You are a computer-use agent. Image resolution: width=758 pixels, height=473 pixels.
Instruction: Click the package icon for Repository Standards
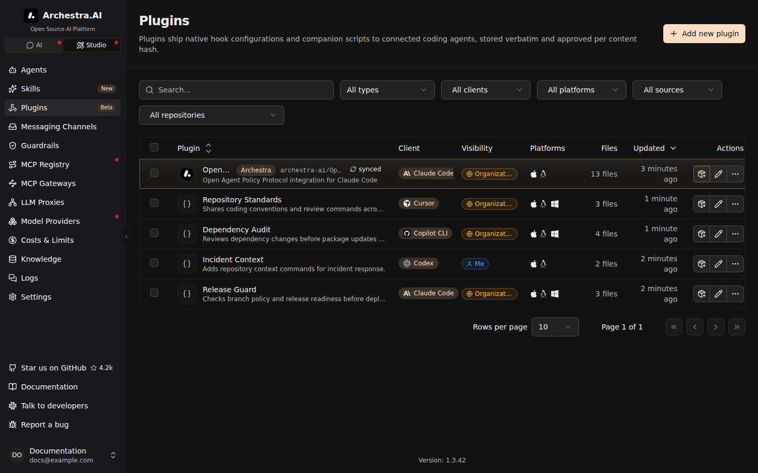[x=702, y=204]
